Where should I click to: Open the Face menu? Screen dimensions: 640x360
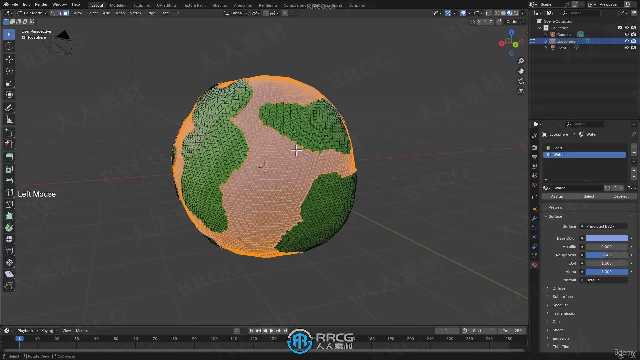click(164, 13)
